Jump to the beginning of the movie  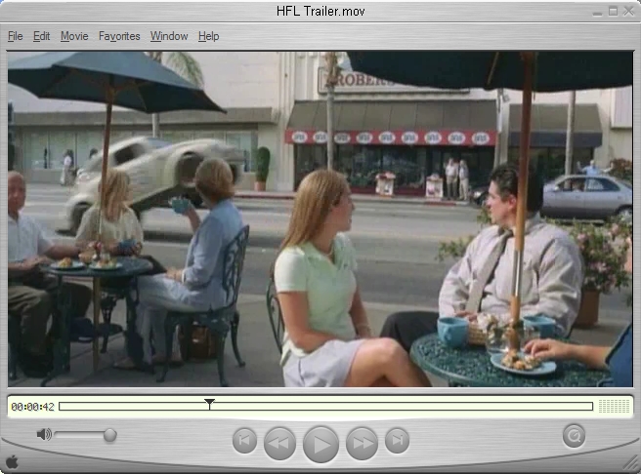(244, 441)
